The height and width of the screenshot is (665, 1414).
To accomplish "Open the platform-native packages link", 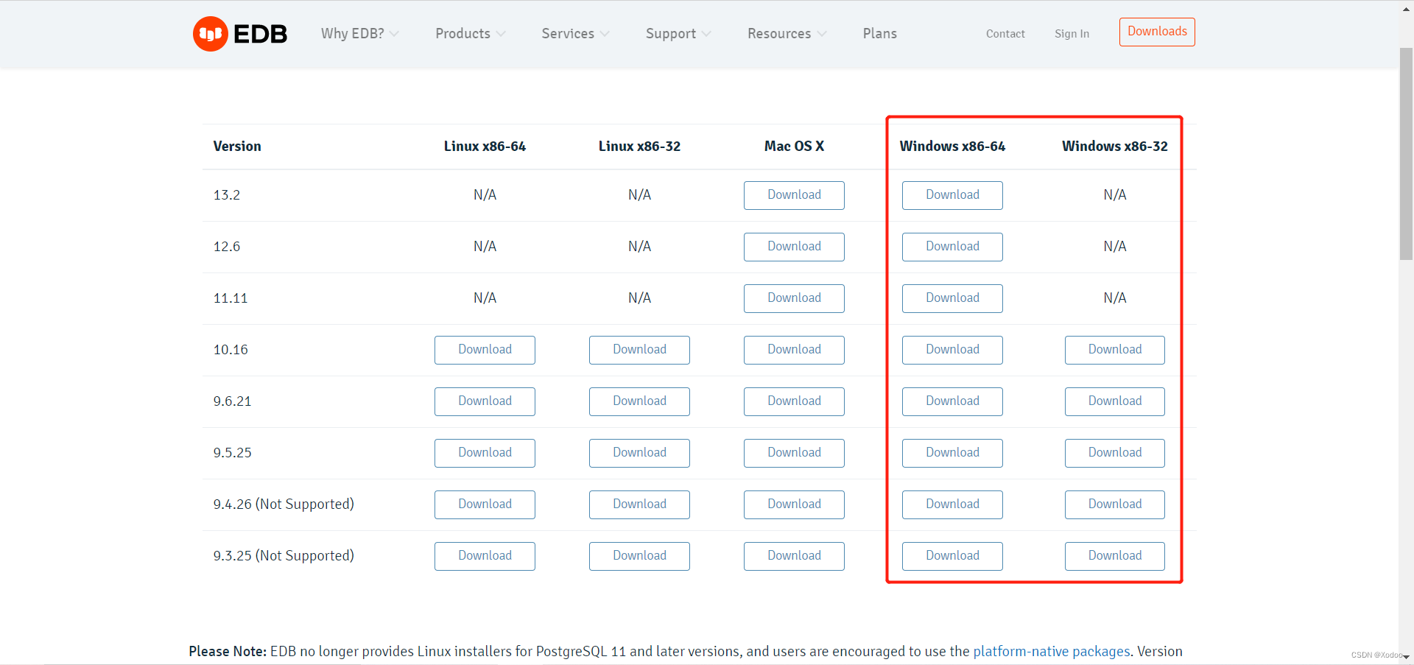I will click(x=1051, y=652).
